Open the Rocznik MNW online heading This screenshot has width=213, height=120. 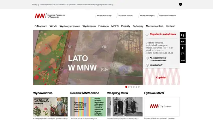coord(85,93)
